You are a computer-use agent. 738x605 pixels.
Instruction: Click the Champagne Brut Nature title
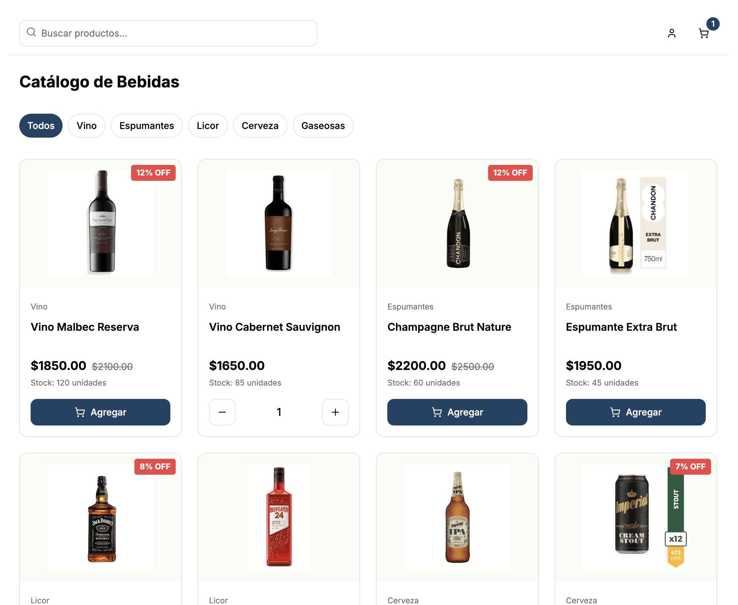pyautogui.click(x=449, y=327)
